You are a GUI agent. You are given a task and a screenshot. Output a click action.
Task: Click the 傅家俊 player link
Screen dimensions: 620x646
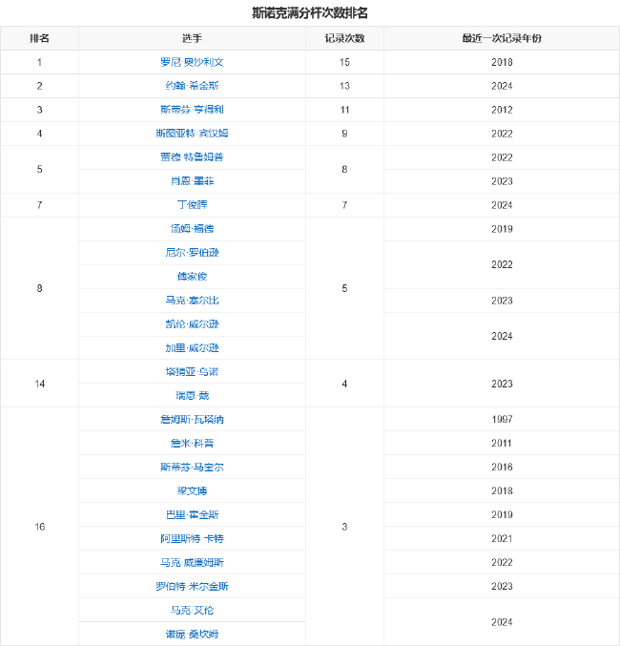tap(192, 277)
